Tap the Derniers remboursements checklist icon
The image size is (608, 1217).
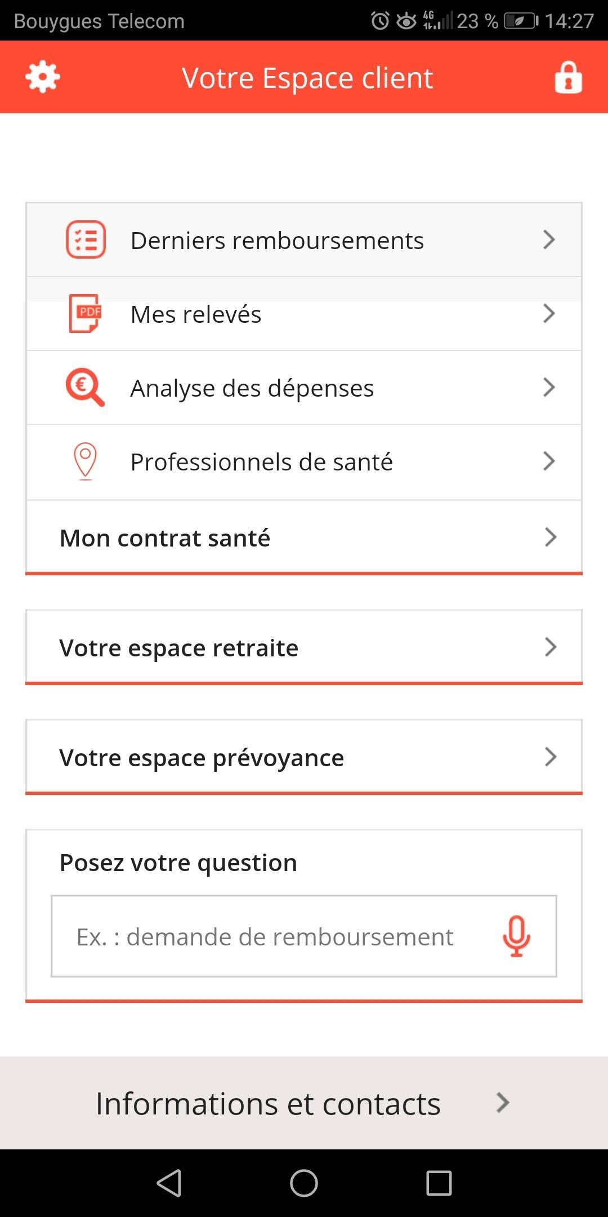click(x=86, y=240)
